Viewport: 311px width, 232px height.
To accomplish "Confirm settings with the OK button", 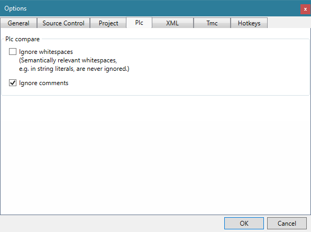I will 244,224.
